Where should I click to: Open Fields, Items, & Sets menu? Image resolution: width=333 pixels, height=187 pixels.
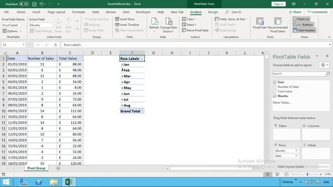[231, 19]
